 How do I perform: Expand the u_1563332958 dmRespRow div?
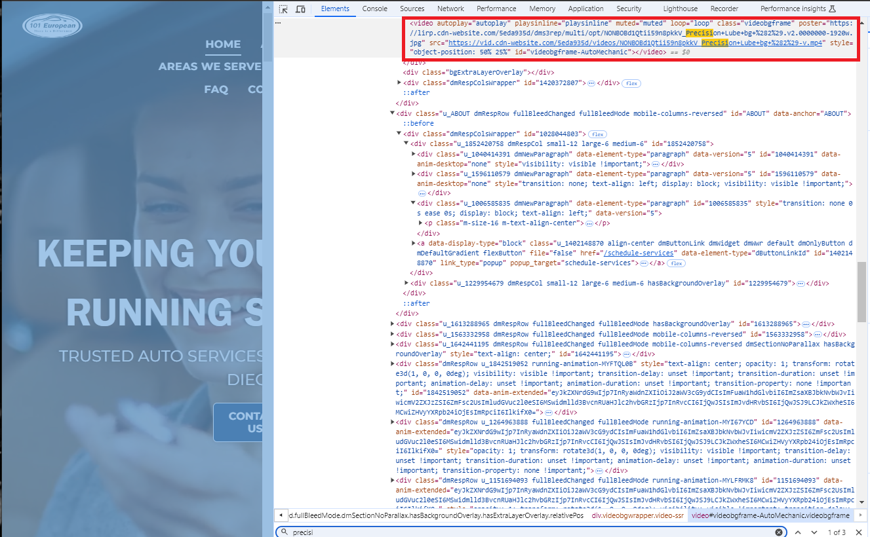(393, 334)
